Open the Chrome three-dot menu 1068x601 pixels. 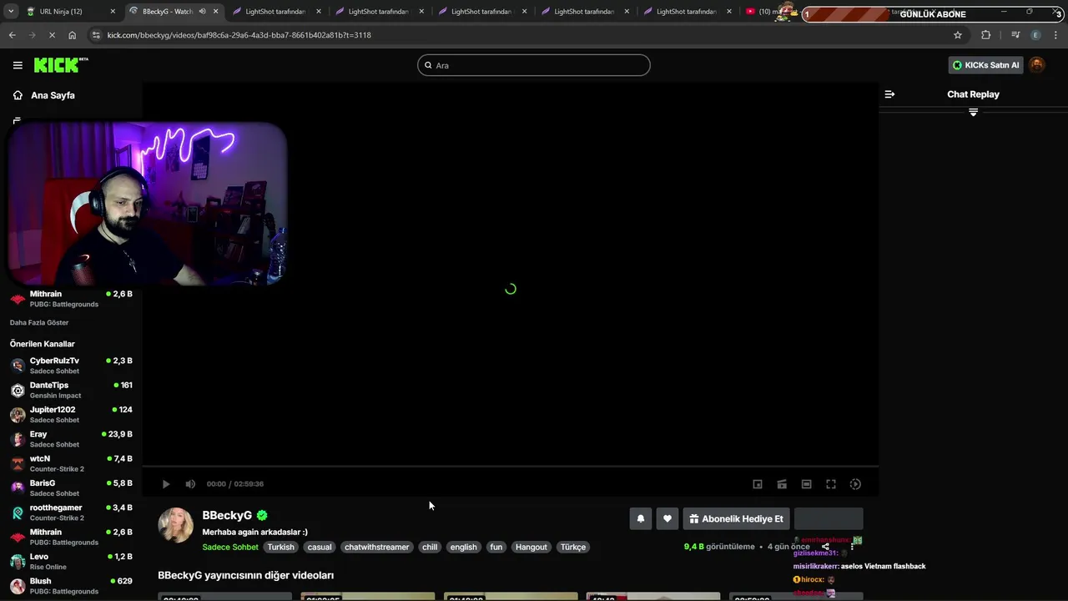[1056, 35]
